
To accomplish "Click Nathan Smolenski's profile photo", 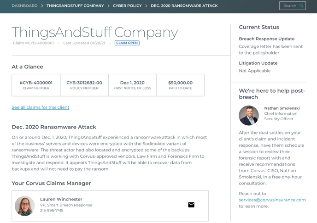I will click(249, 115).
